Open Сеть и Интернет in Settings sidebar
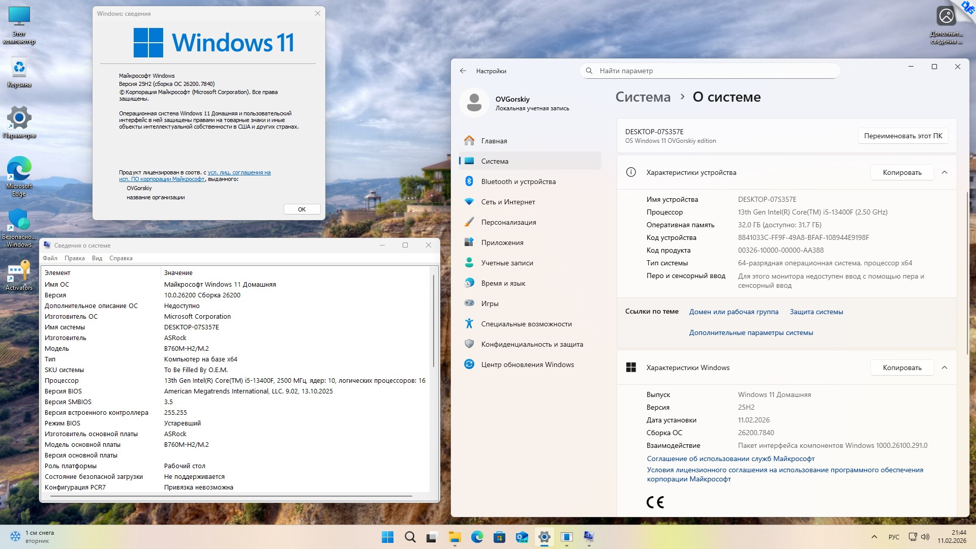 (x=508, y=202)
